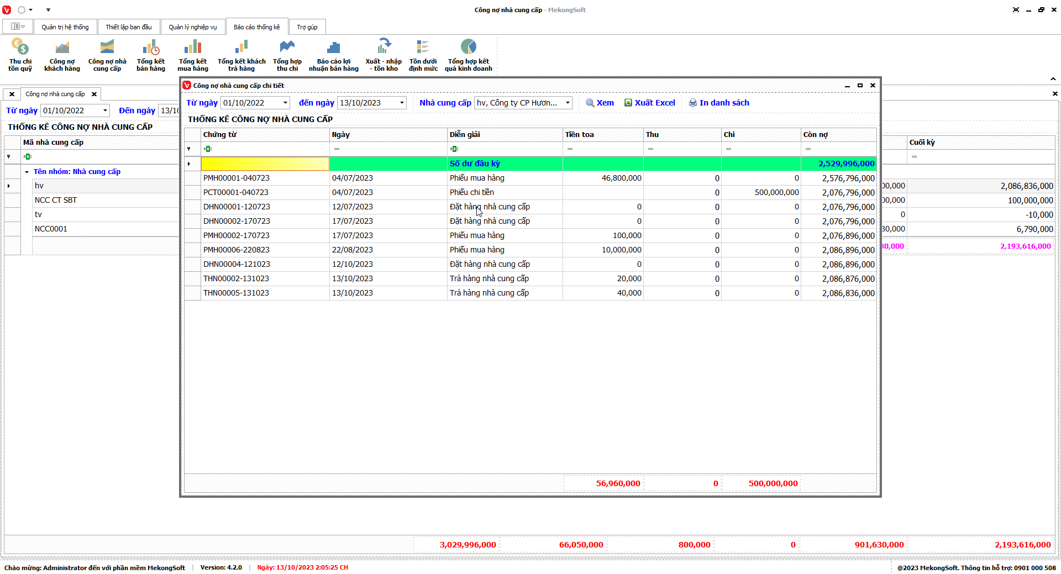
Task: Open the Tồn dưới định mức report
Action: click(423, 55)
